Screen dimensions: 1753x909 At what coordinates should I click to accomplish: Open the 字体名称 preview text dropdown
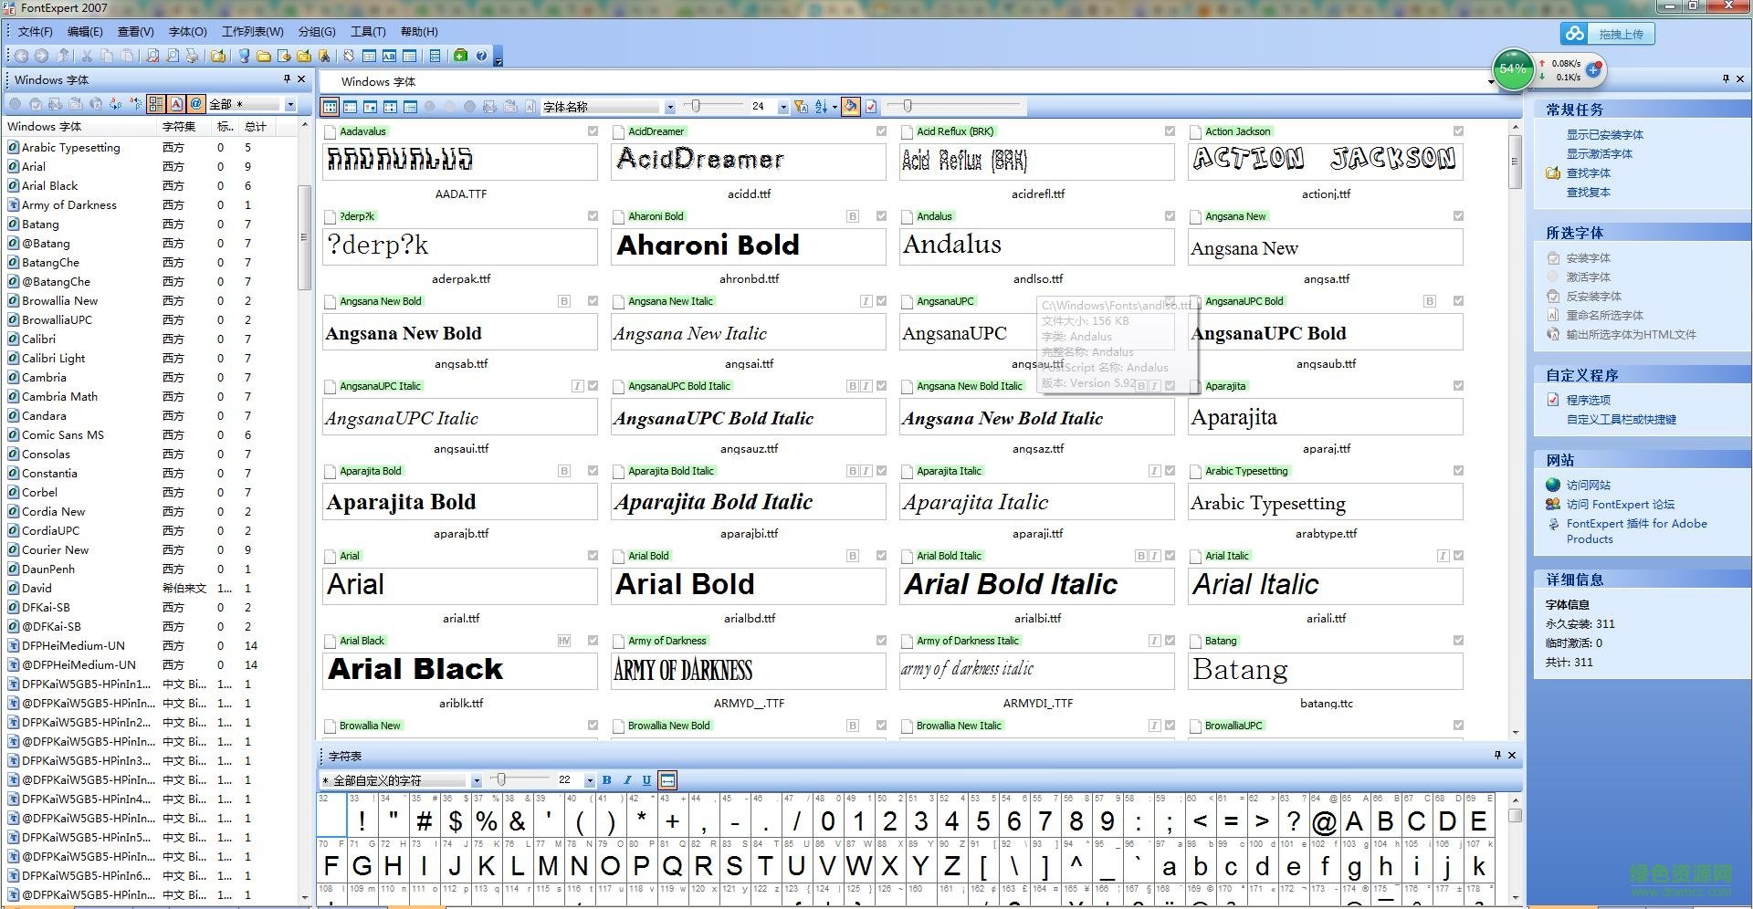pos(669,107)
